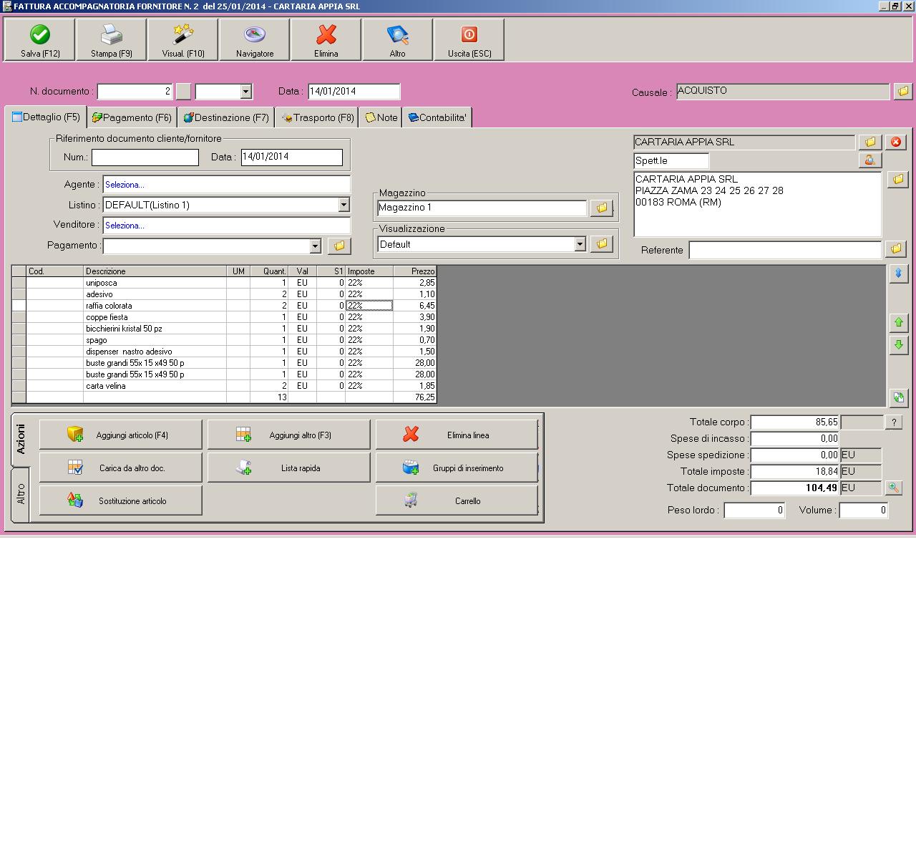Click the Uscita (ESC) exit icon
The height and width of the screenshot is (842, 916).
pyautogui.click(x=469, y=34)
